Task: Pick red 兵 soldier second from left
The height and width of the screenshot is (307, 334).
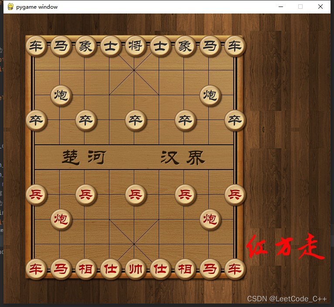Action: tap(86, 195)
